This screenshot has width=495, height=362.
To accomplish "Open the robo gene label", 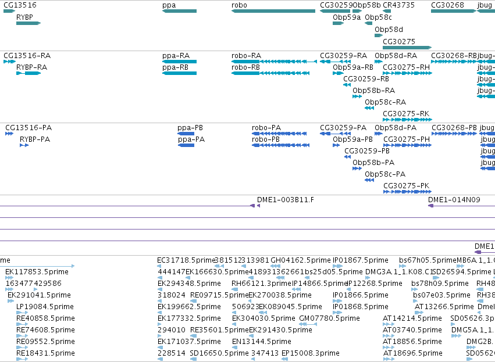I will [x=239, y=5].
